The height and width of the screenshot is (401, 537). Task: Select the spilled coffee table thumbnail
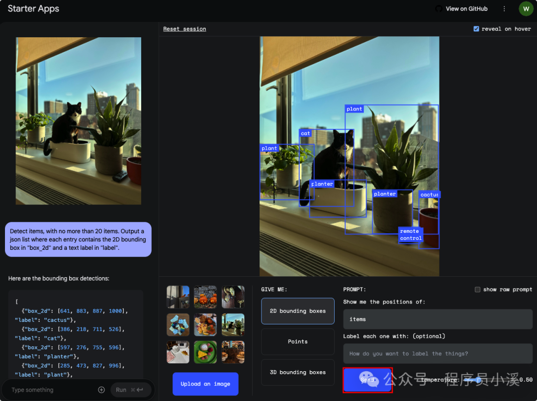click(178, 352)
